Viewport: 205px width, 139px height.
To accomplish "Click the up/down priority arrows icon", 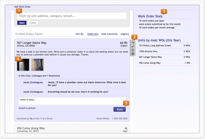I will pyautogui.click(x=133, y=50).
